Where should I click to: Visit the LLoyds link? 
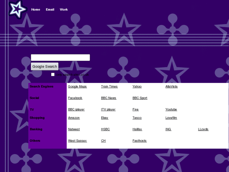pos(203,129)
